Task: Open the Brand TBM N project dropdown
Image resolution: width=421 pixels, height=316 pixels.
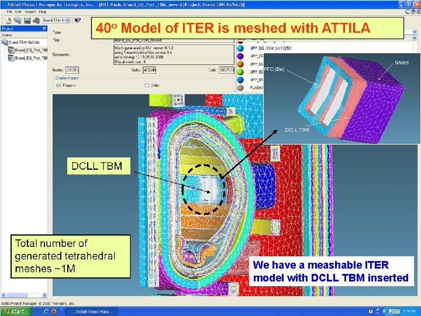Action: click(67, 20)
